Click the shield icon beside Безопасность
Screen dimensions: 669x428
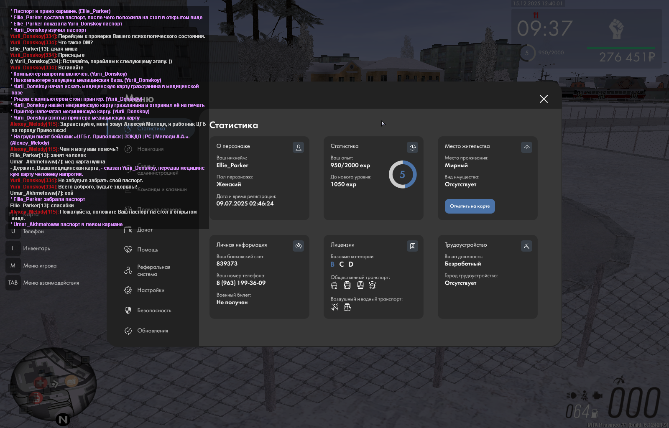point(128,311)
